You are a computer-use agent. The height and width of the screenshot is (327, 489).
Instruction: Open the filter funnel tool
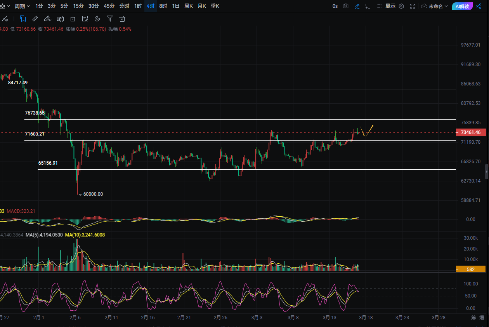[110, 19]
